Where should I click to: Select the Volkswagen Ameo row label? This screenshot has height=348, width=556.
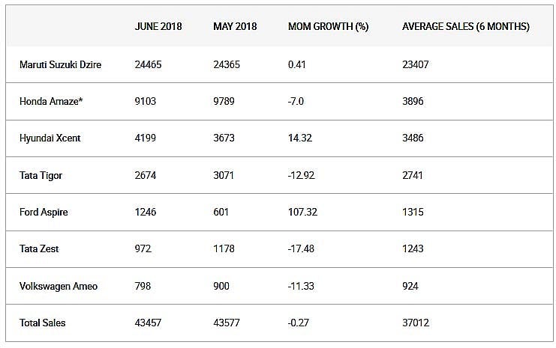click(59, 286)
